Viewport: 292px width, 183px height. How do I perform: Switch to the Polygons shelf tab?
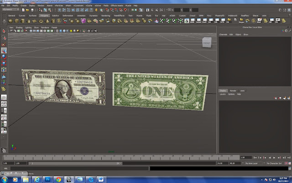(44, 16)
